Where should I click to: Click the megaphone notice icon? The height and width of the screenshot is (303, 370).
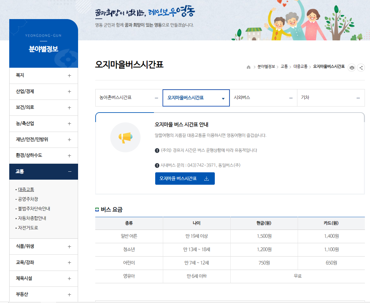pos(125,137)
